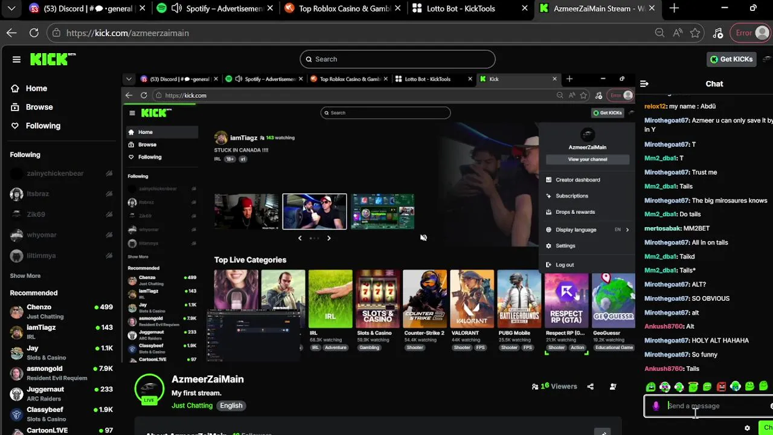Expand Show More under the Following list

point(25,275)
